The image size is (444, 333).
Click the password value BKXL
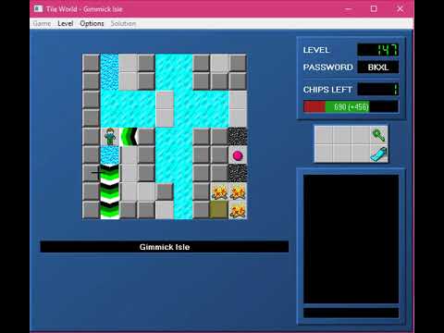coord(378,68)
